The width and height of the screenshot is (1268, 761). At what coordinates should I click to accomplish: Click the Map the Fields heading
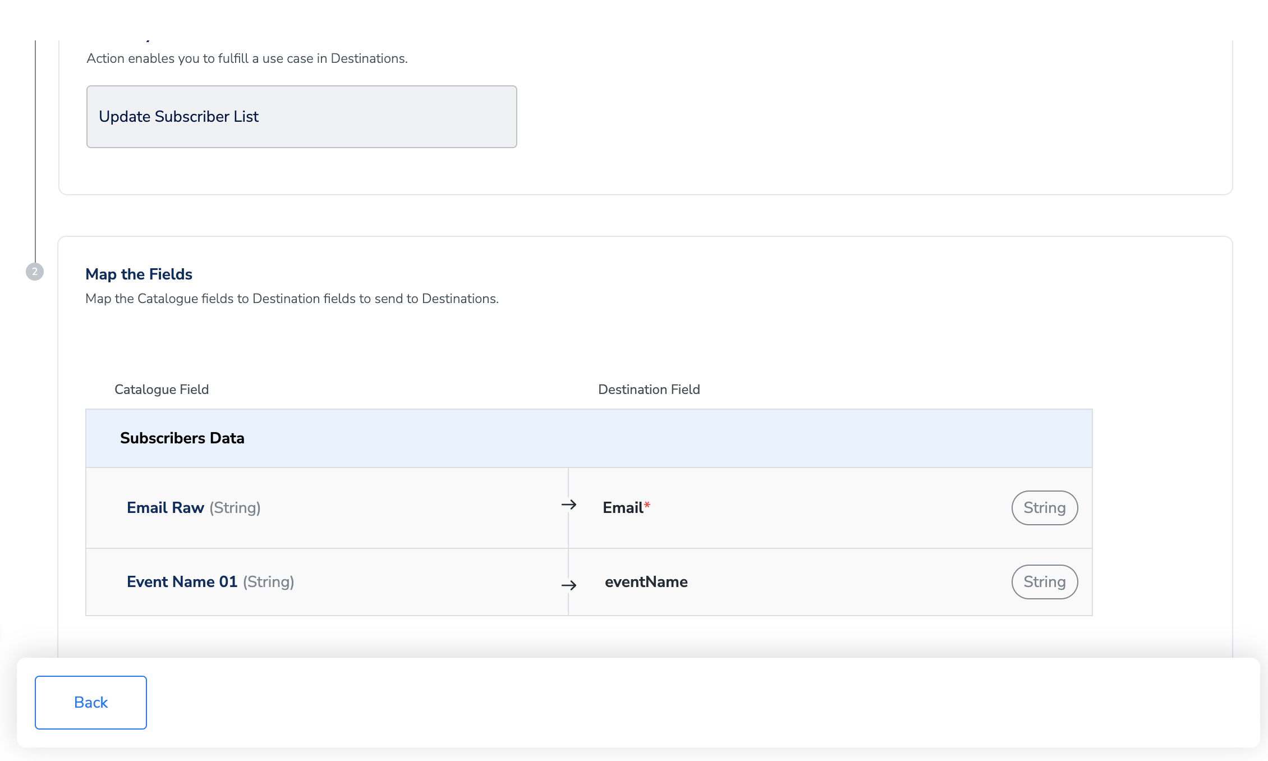point(139,274)
